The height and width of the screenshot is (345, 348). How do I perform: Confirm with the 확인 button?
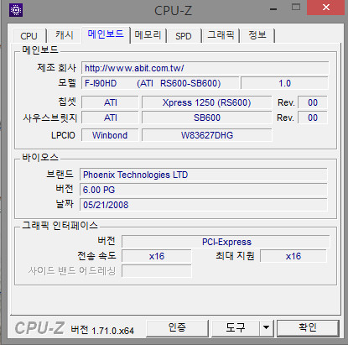coord(308,328)
